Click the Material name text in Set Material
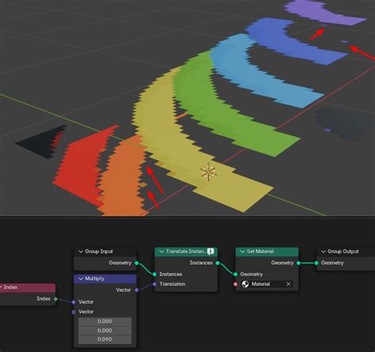This screenshot has height=352, width=375. [261, 284]
